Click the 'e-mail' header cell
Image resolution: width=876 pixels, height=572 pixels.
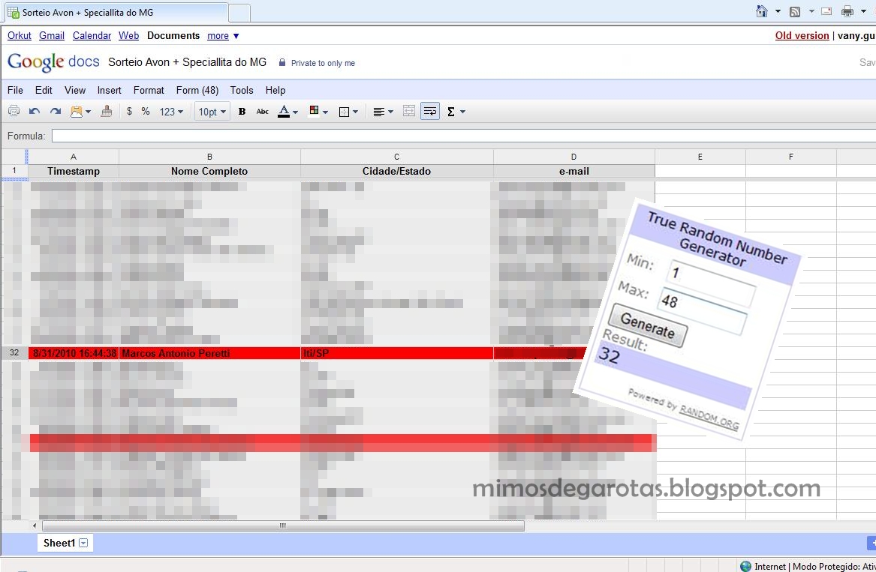573,172
